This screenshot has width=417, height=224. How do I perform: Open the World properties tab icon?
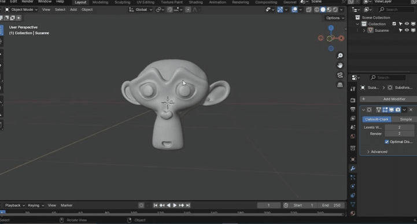point(353,136)
